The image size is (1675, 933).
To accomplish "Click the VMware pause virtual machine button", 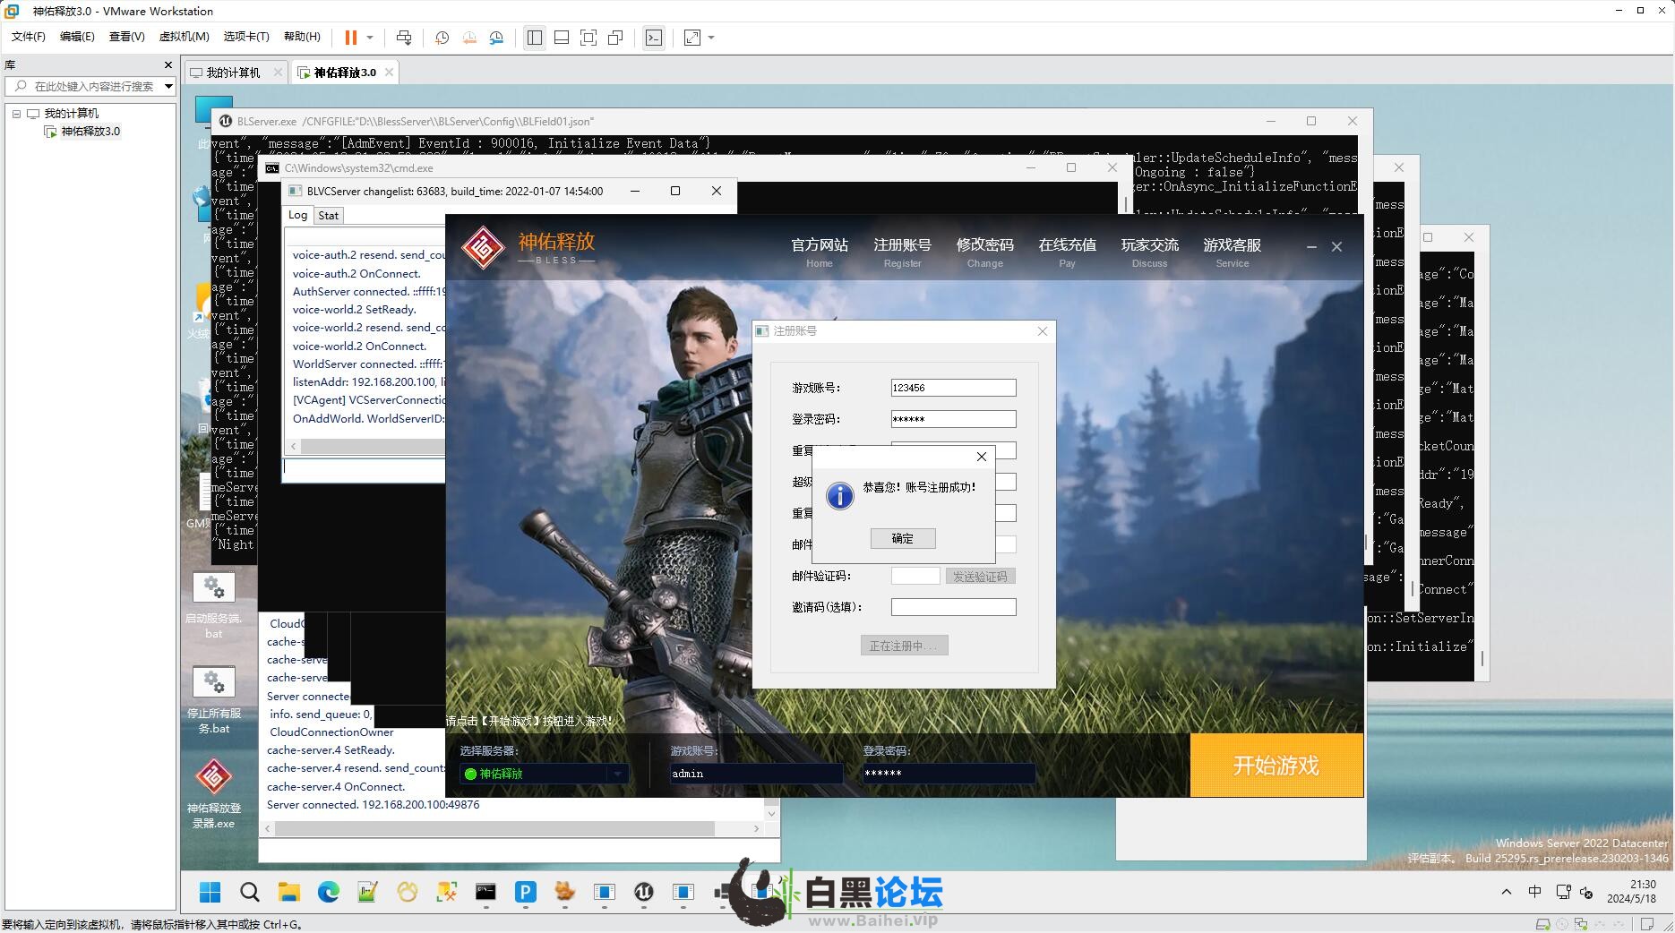I will pyautogui.click(x=350, y=38).
